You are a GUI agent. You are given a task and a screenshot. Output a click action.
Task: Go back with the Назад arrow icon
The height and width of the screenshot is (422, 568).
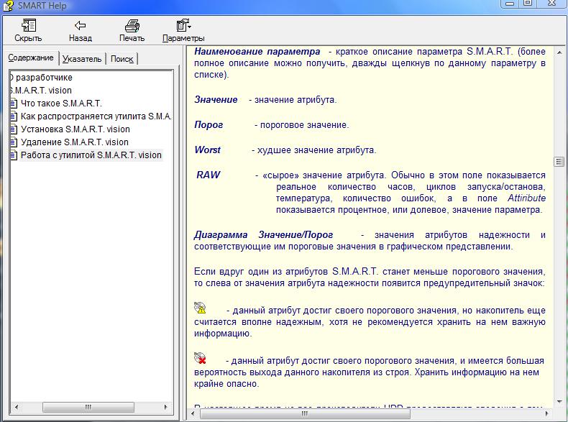80,25
